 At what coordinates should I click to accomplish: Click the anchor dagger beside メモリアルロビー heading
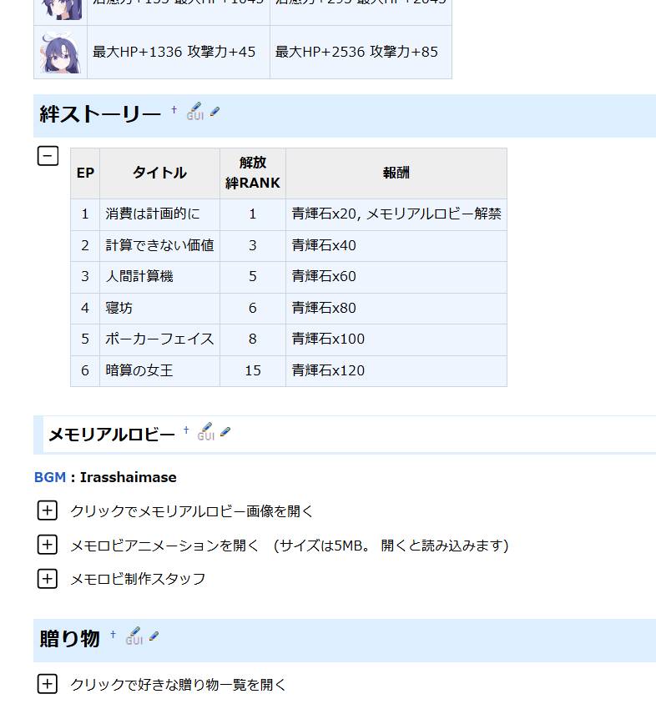(x=186, y=430)
